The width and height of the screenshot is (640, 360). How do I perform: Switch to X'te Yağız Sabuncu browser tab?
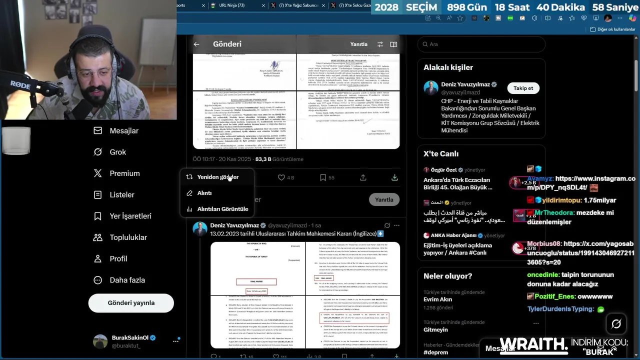pyautogui.click(x=298, y=5)
